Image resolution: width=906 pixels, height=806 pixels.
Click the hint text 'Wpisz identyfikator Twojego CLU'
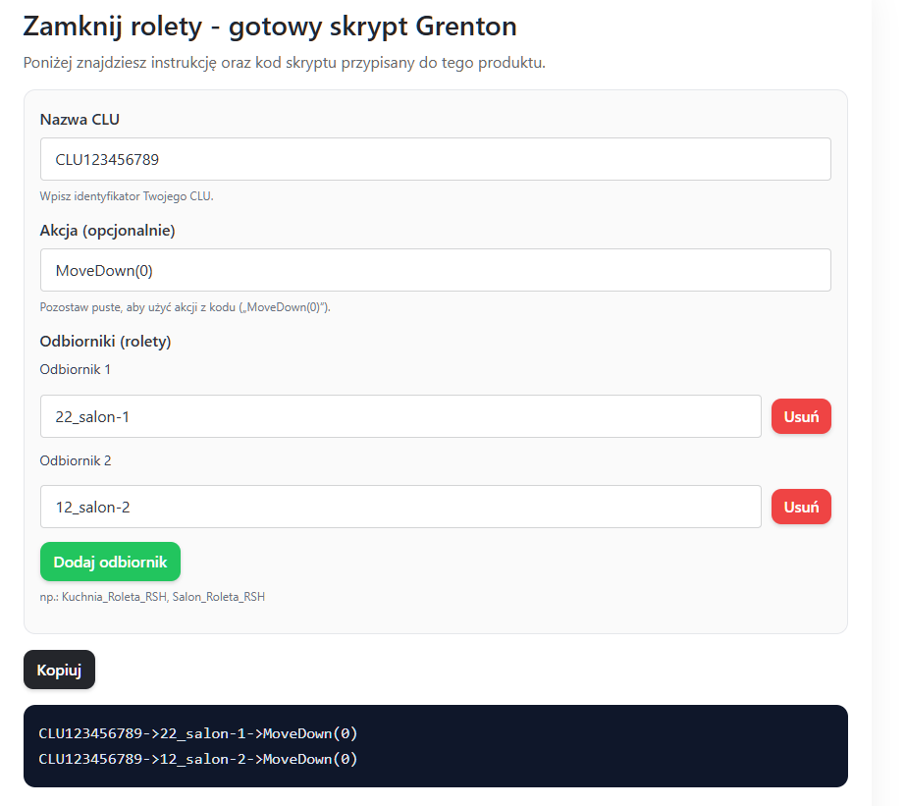(127, 195)
